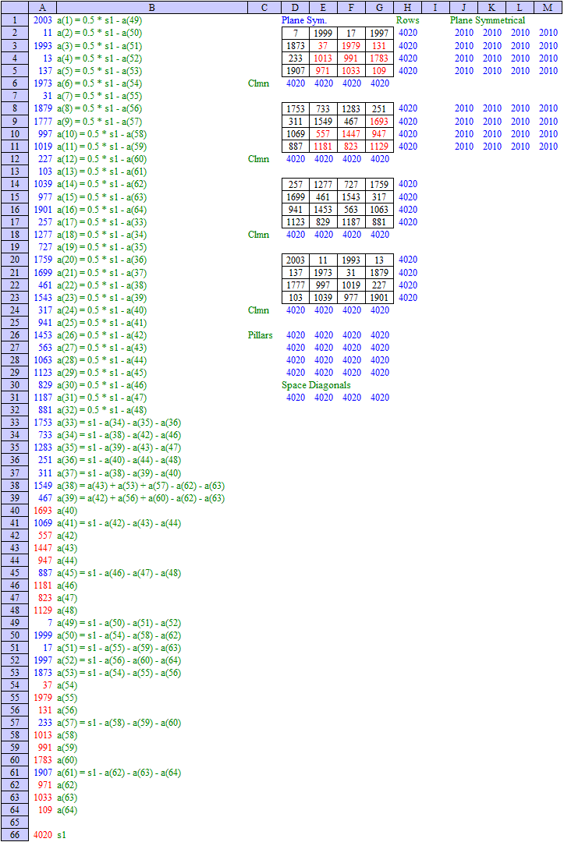The height and width of the screenshot is (842, 564).
Task: Select the 'Space Diagonals' label
Action: point(316,385)
